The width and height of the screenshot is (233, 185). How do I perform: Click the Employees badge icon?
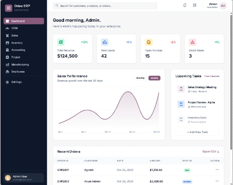7,72
